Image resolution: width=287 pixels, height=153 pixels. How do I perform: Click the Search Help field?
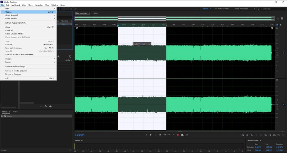[272, 9]
